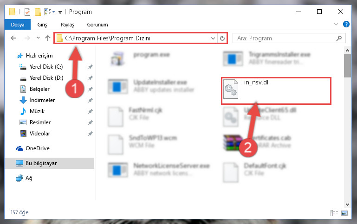Open recent locations dropdown arrow

[38, 38]
